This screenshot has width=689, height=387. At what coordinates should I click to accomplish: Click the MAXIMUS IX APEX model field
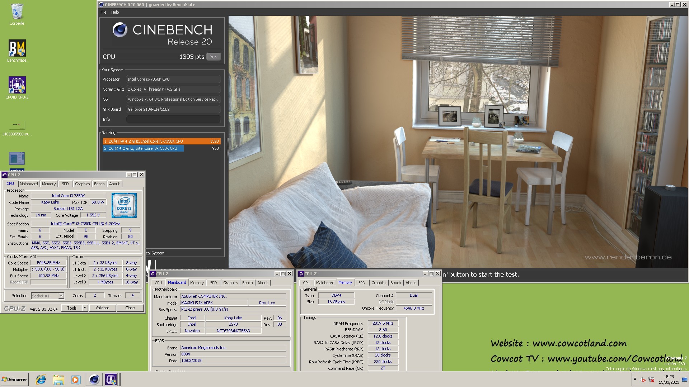[214, 303]
